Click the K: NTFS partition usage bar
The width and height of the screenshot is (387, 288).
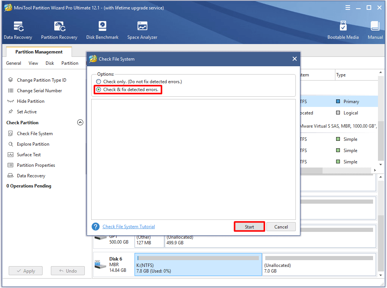(x=198, y=258)
